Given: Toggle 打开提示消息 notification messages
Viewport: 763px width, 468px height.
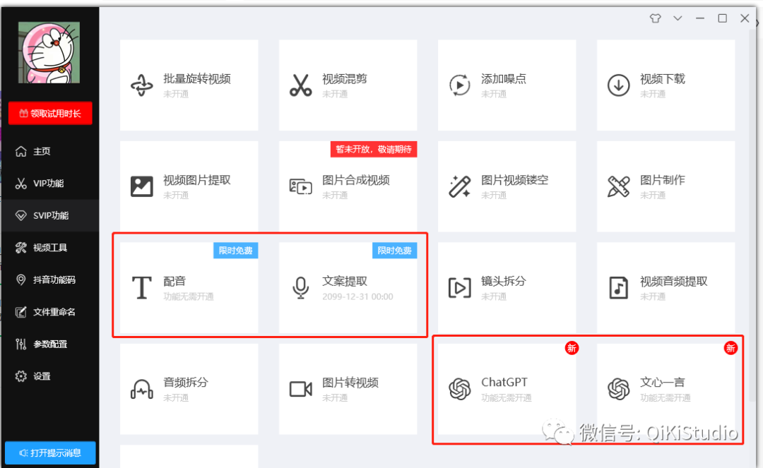Looking at the screenshot, I should (50, 452).
